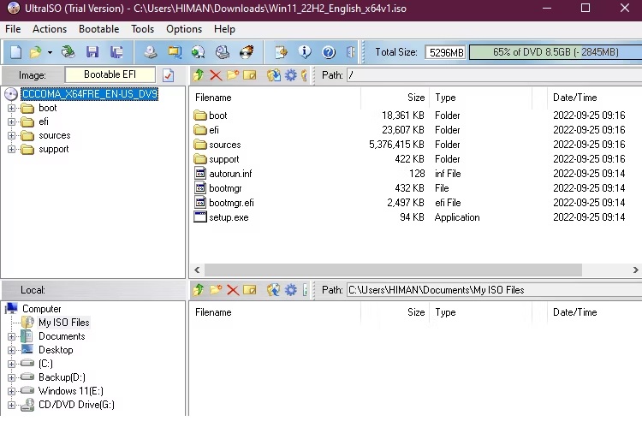Image resolution: width=642 pixels, height=421 pixels.
Task: Expand the (C:) drive node
Action: (x=11, y=364)
